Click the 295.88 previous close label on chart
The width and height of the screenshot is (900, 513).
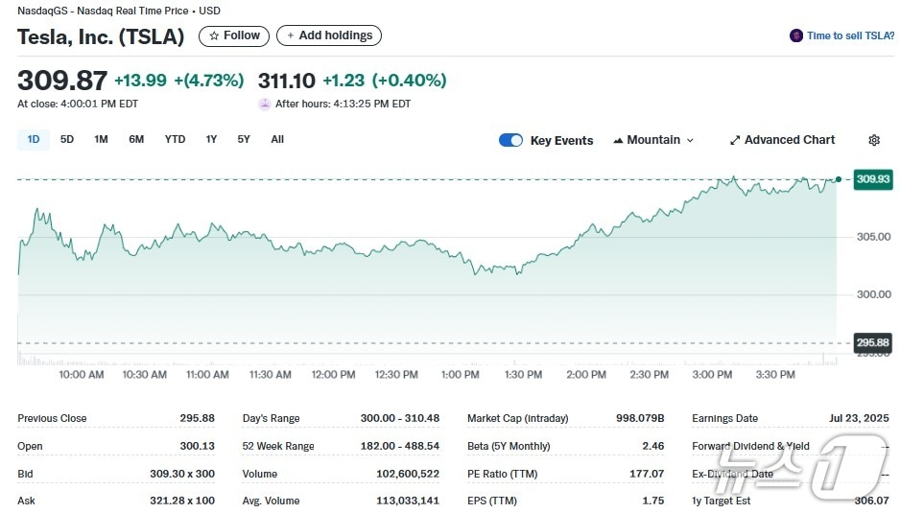[872, 342]
